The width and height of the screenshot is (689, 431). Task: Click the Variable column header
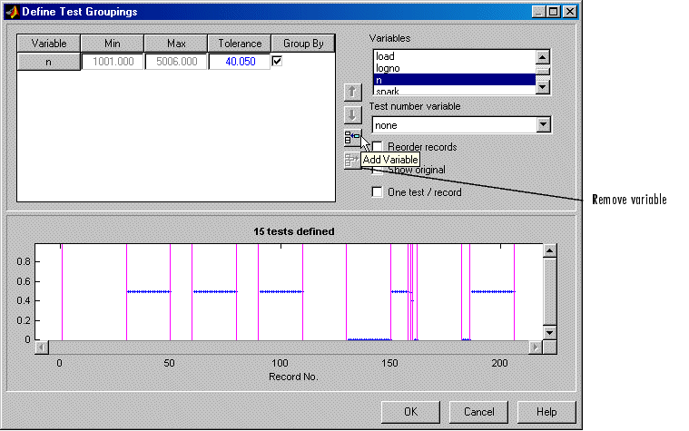[x=48, y=44]
